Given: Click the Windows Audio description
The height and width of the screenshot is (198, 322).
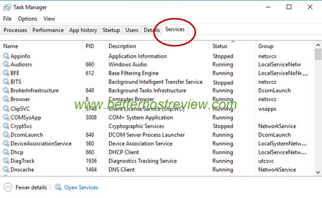Looking at the screenshot, I should 128,64.
